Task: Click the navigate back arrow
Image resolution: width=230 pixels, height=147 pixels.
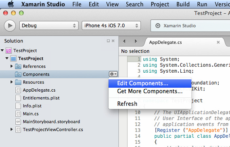Action: coord(124,41)
